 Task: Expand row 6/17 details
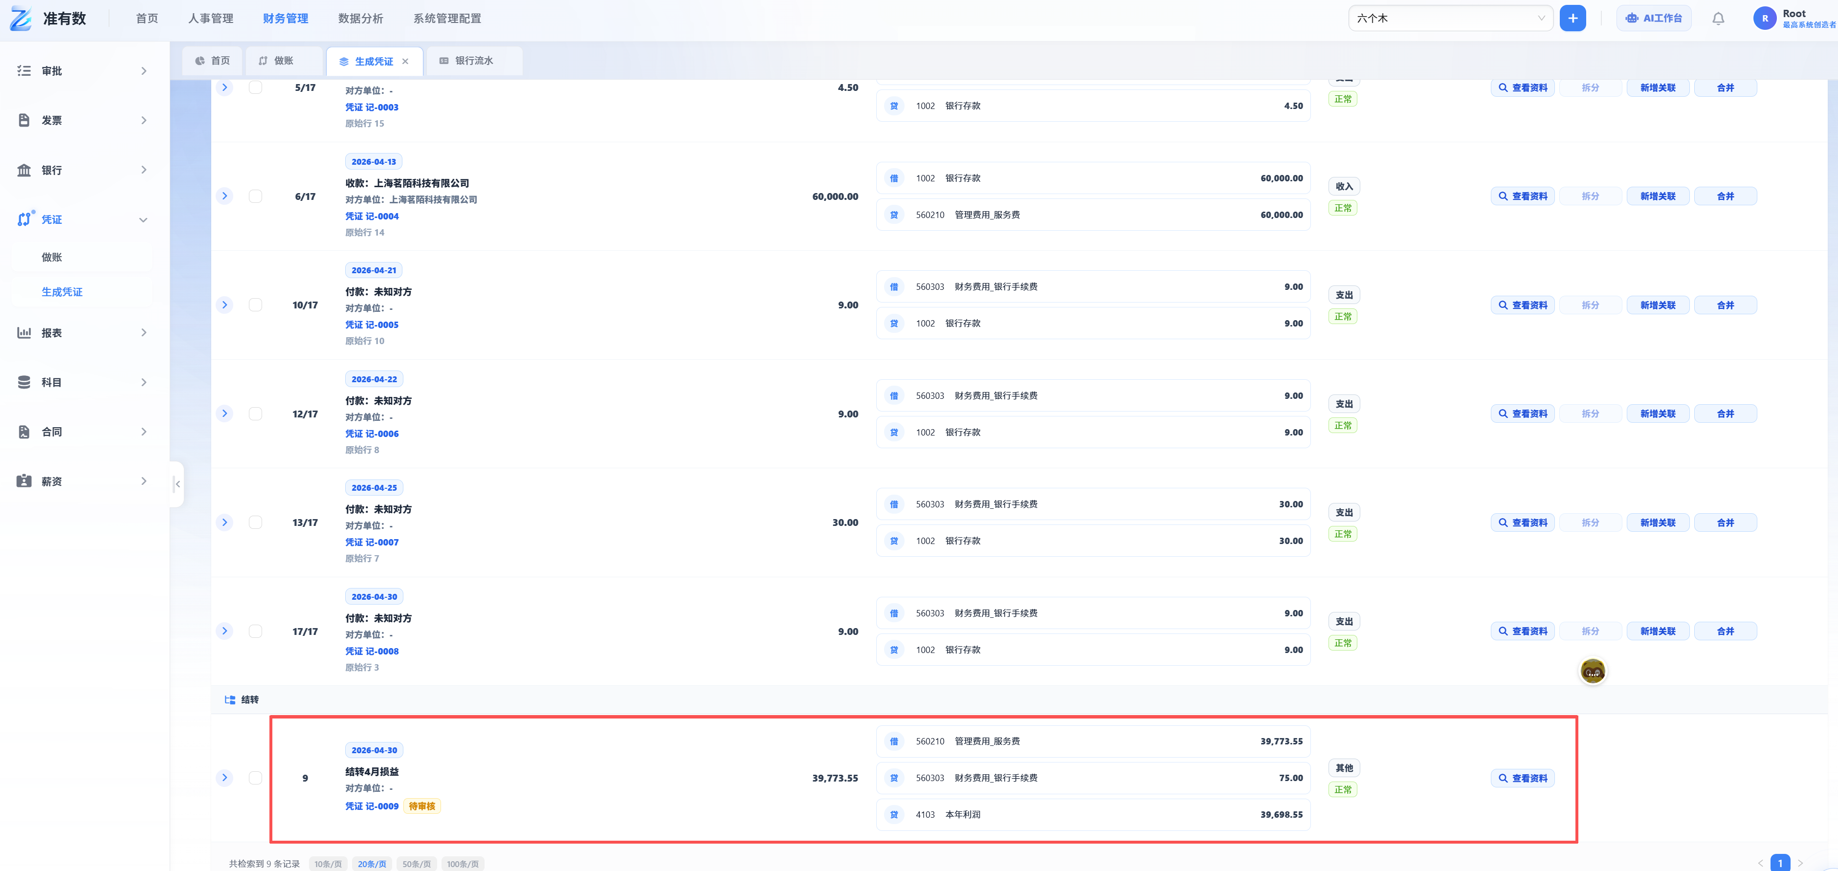pyautogui.click(x=225, y=196)
